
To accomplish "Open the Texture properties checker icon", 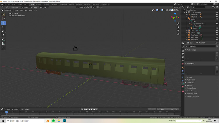I will [183, 91].
